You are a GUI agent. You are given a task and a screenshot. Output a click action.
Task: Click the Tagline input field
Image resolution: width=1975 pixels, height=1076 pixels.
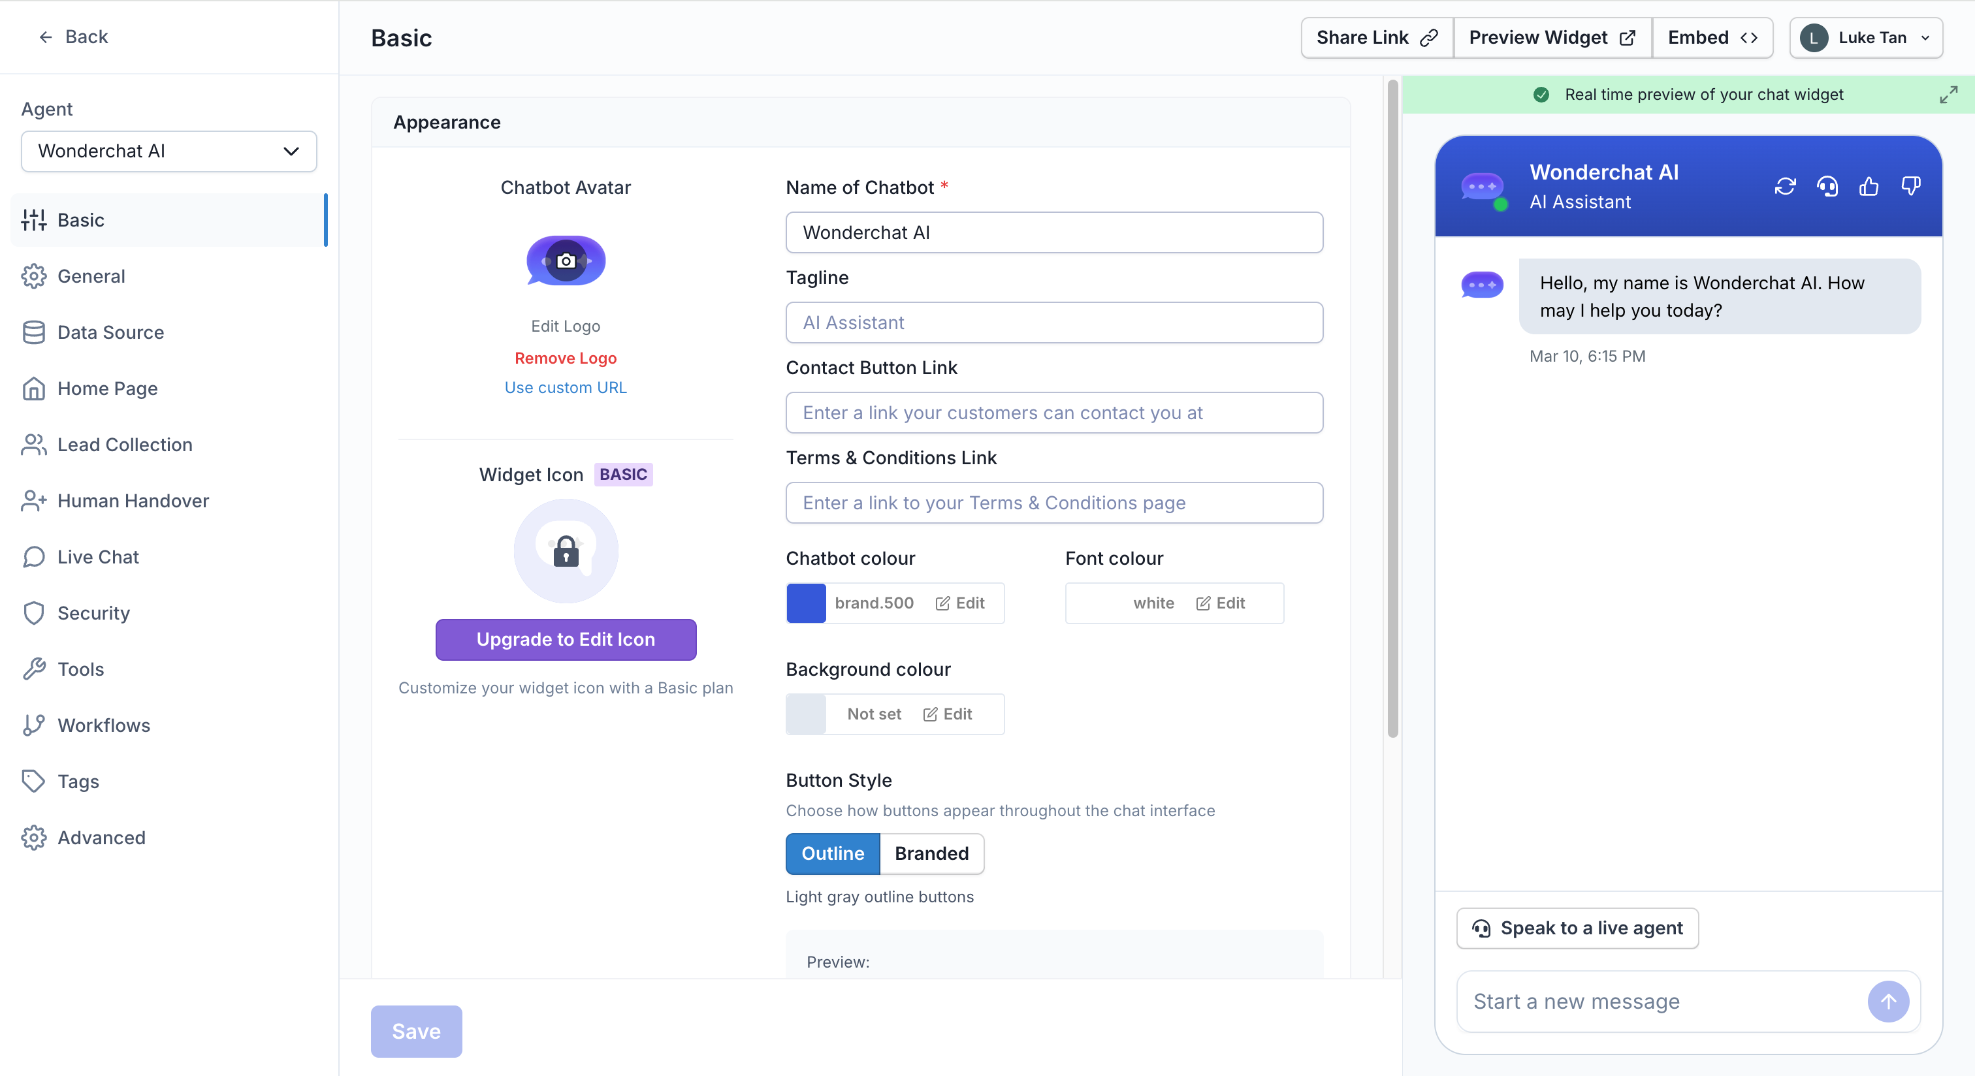click(1053, 323)
